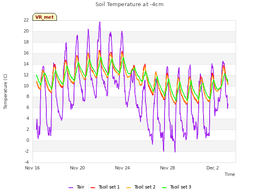Click the Nov 16 x-axis tick label
This screenshot has height=195, width=260.
tap(32, 168)
